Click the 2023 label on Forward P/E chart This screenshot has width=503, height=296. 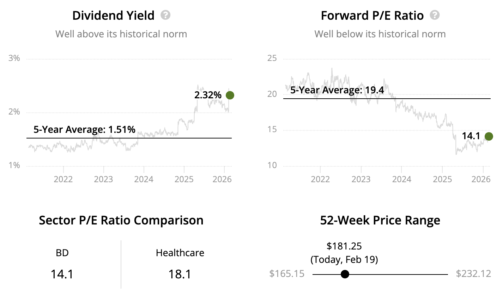[361, 179]
